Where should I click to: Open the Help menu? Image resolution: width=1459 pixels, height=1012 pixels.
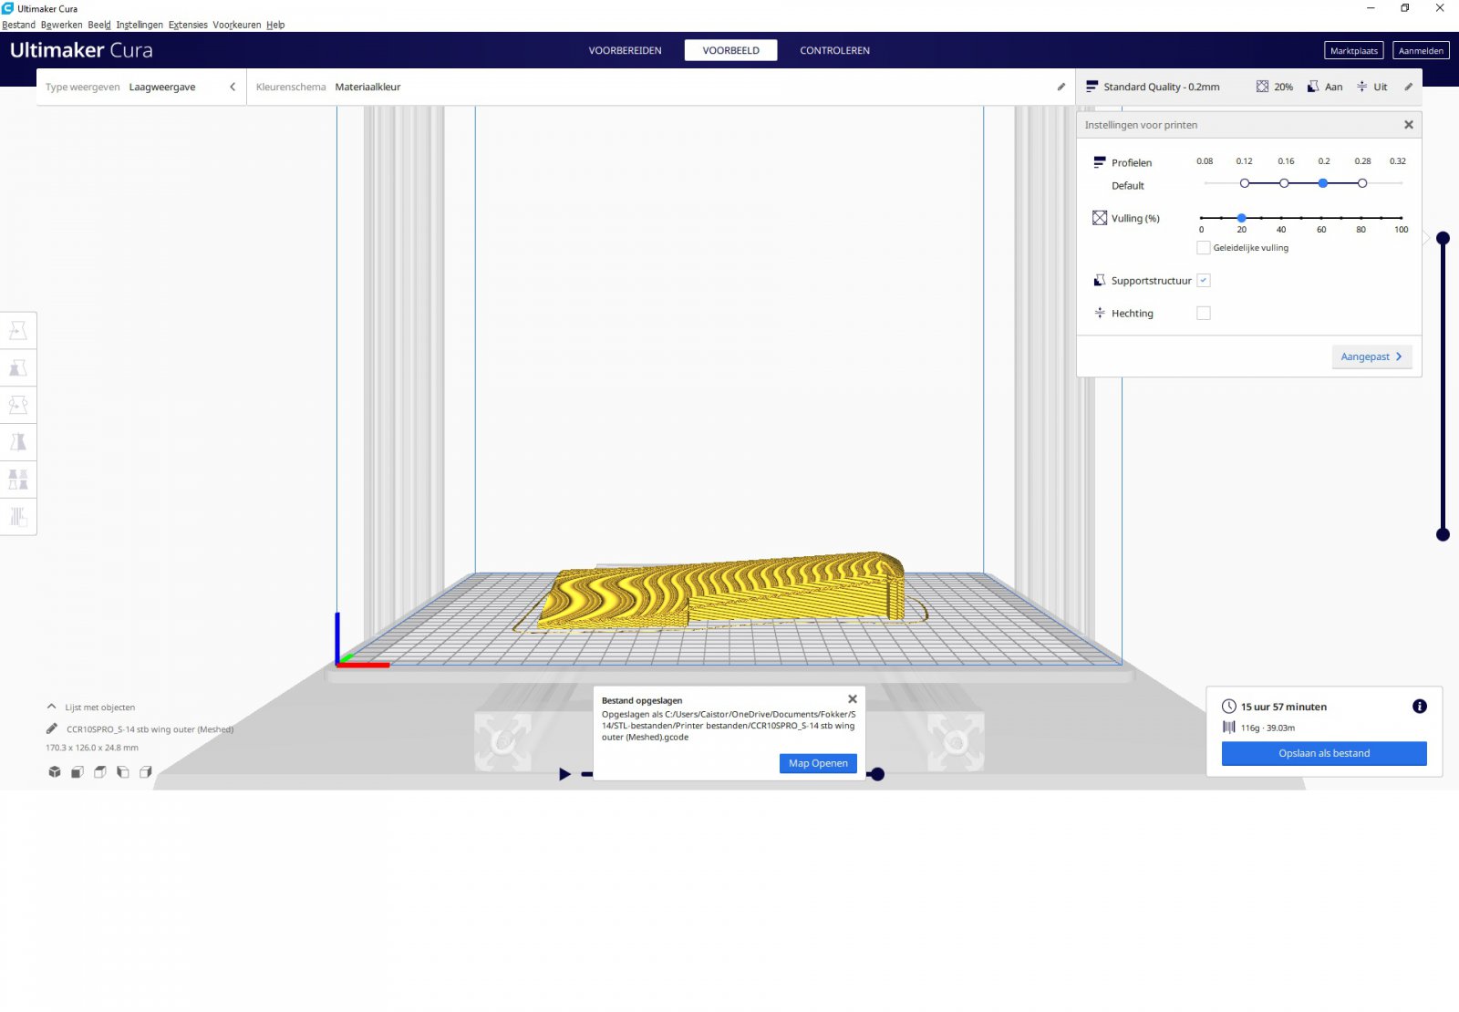tap(275, 25)
